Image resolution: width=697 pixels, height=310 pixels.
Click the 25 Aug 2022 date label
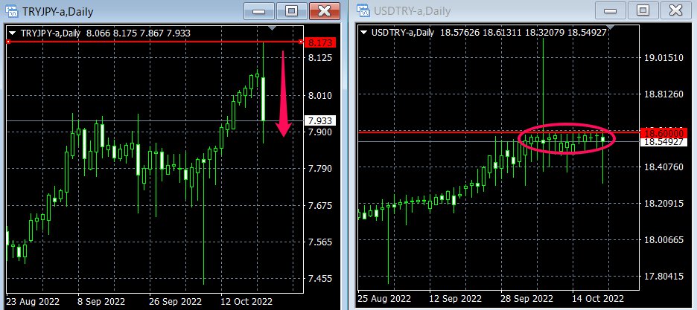384,298
